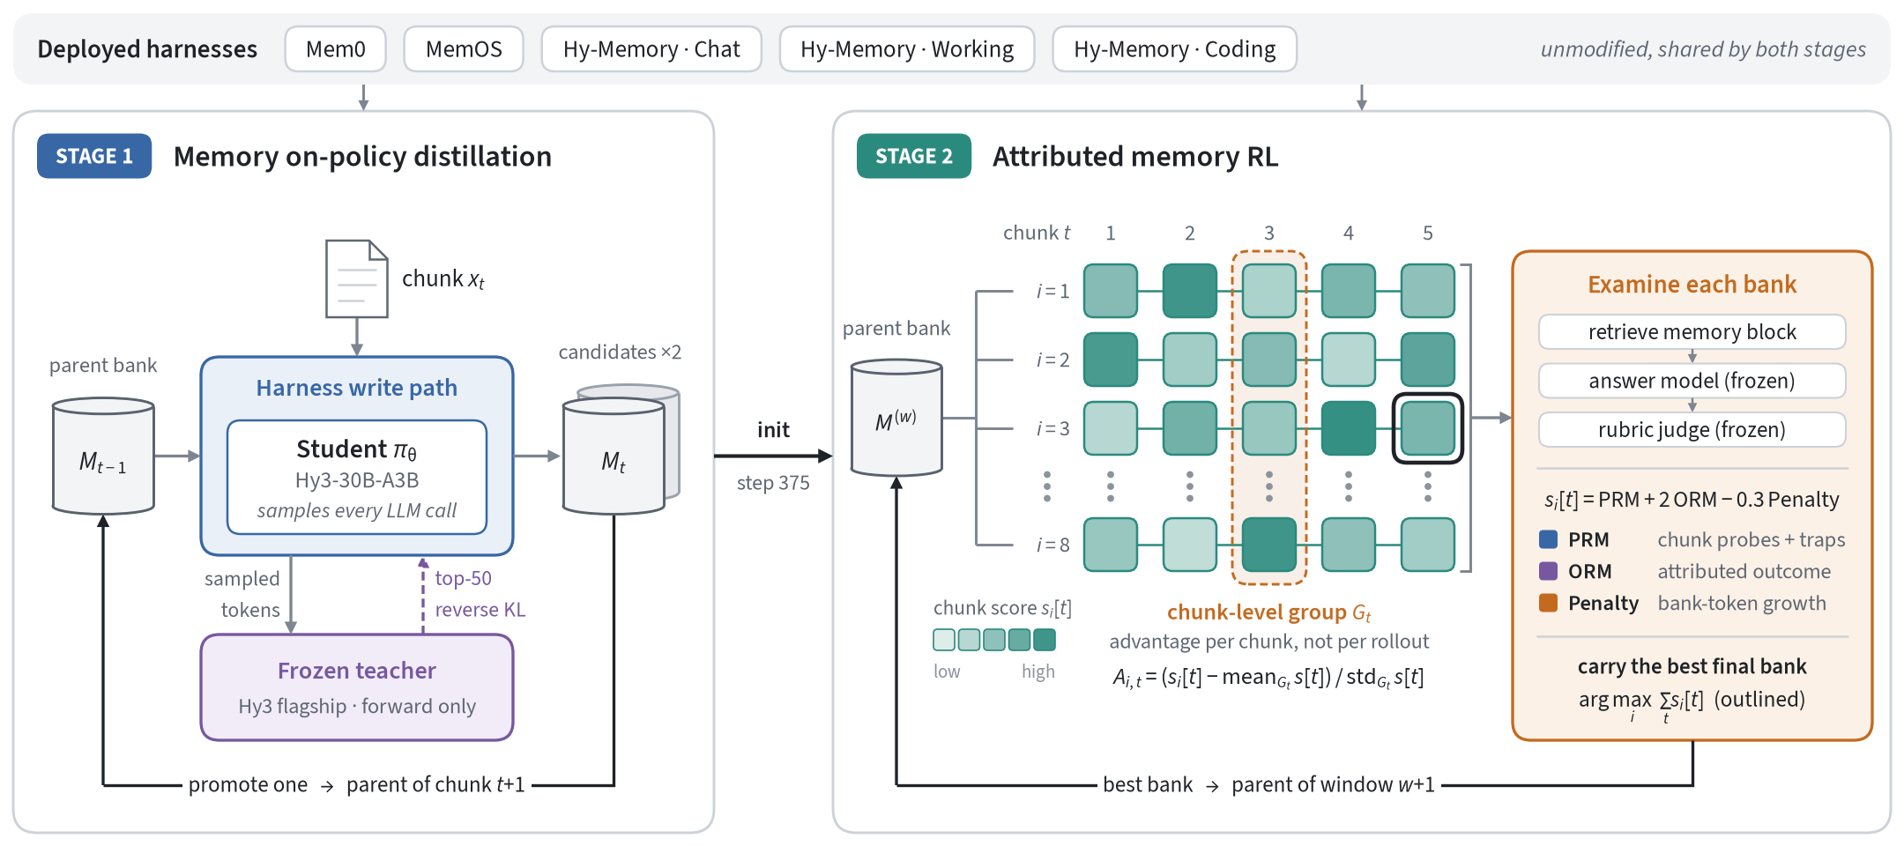Click the M_t-1 parent bank cylinder
The height and width of the screenshot is (846, 1904).
103,456
